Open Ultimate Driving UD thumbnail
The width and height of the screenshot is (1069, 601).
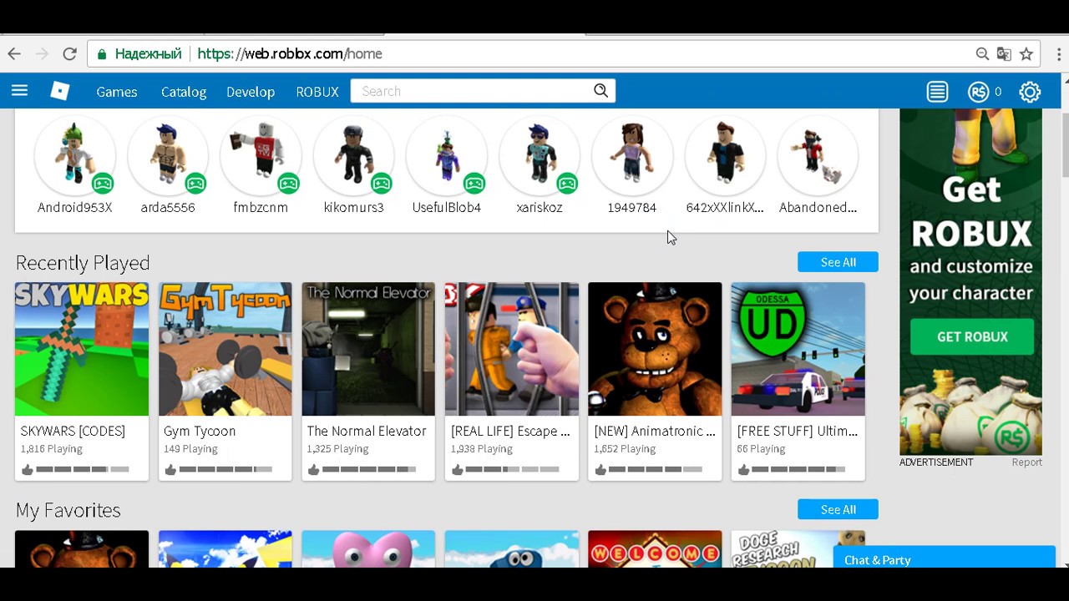(x=798, y=349)
